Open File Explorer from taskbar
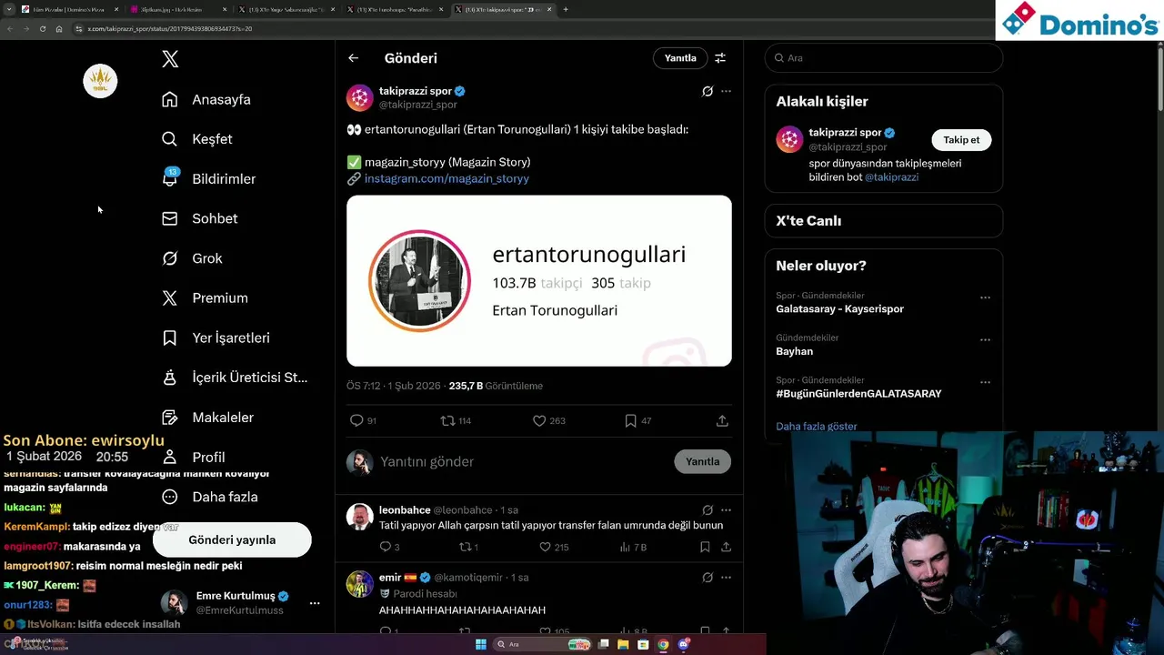Screen dimensions: 1164x655 click(623, 644)
